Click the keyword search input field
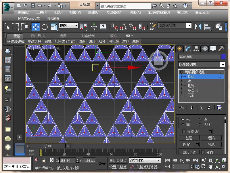Screen dimensions: 230x173 pyautogui.click(x=125, y=6)
